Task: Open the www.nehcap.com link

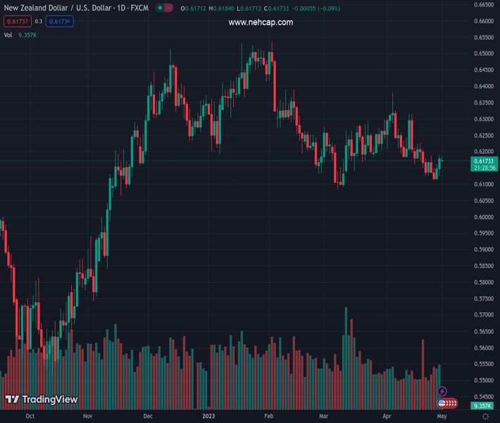Action: (x=261, y=23)
